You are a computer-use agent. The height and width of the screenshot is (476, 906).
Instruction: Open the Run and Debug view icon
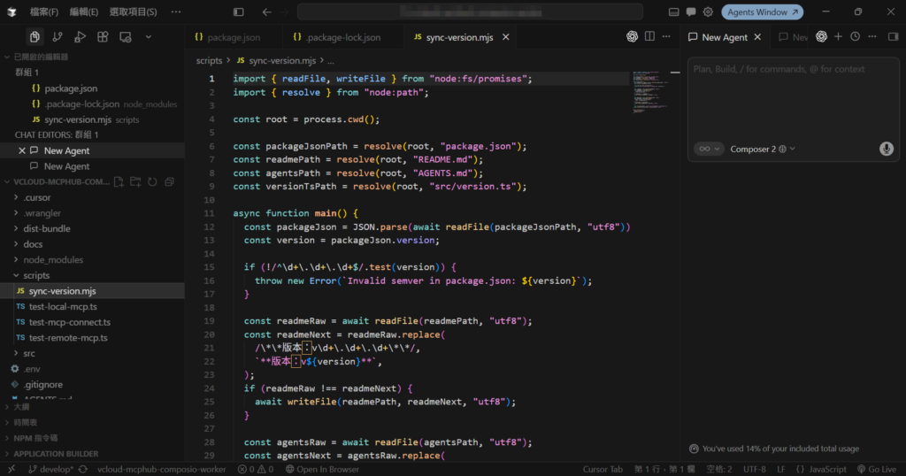pos(80,37)
